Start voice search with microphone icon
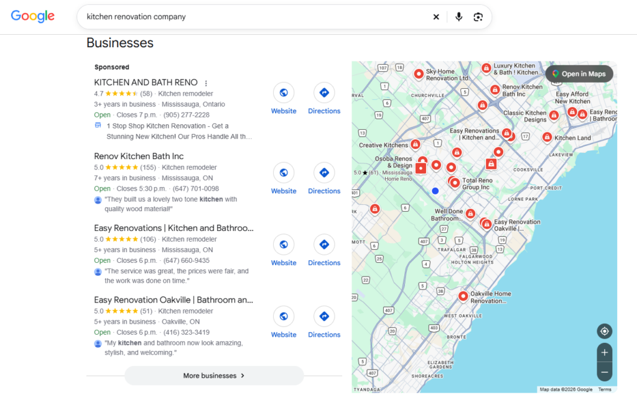 pyautogui.click(x=458, y=17)
